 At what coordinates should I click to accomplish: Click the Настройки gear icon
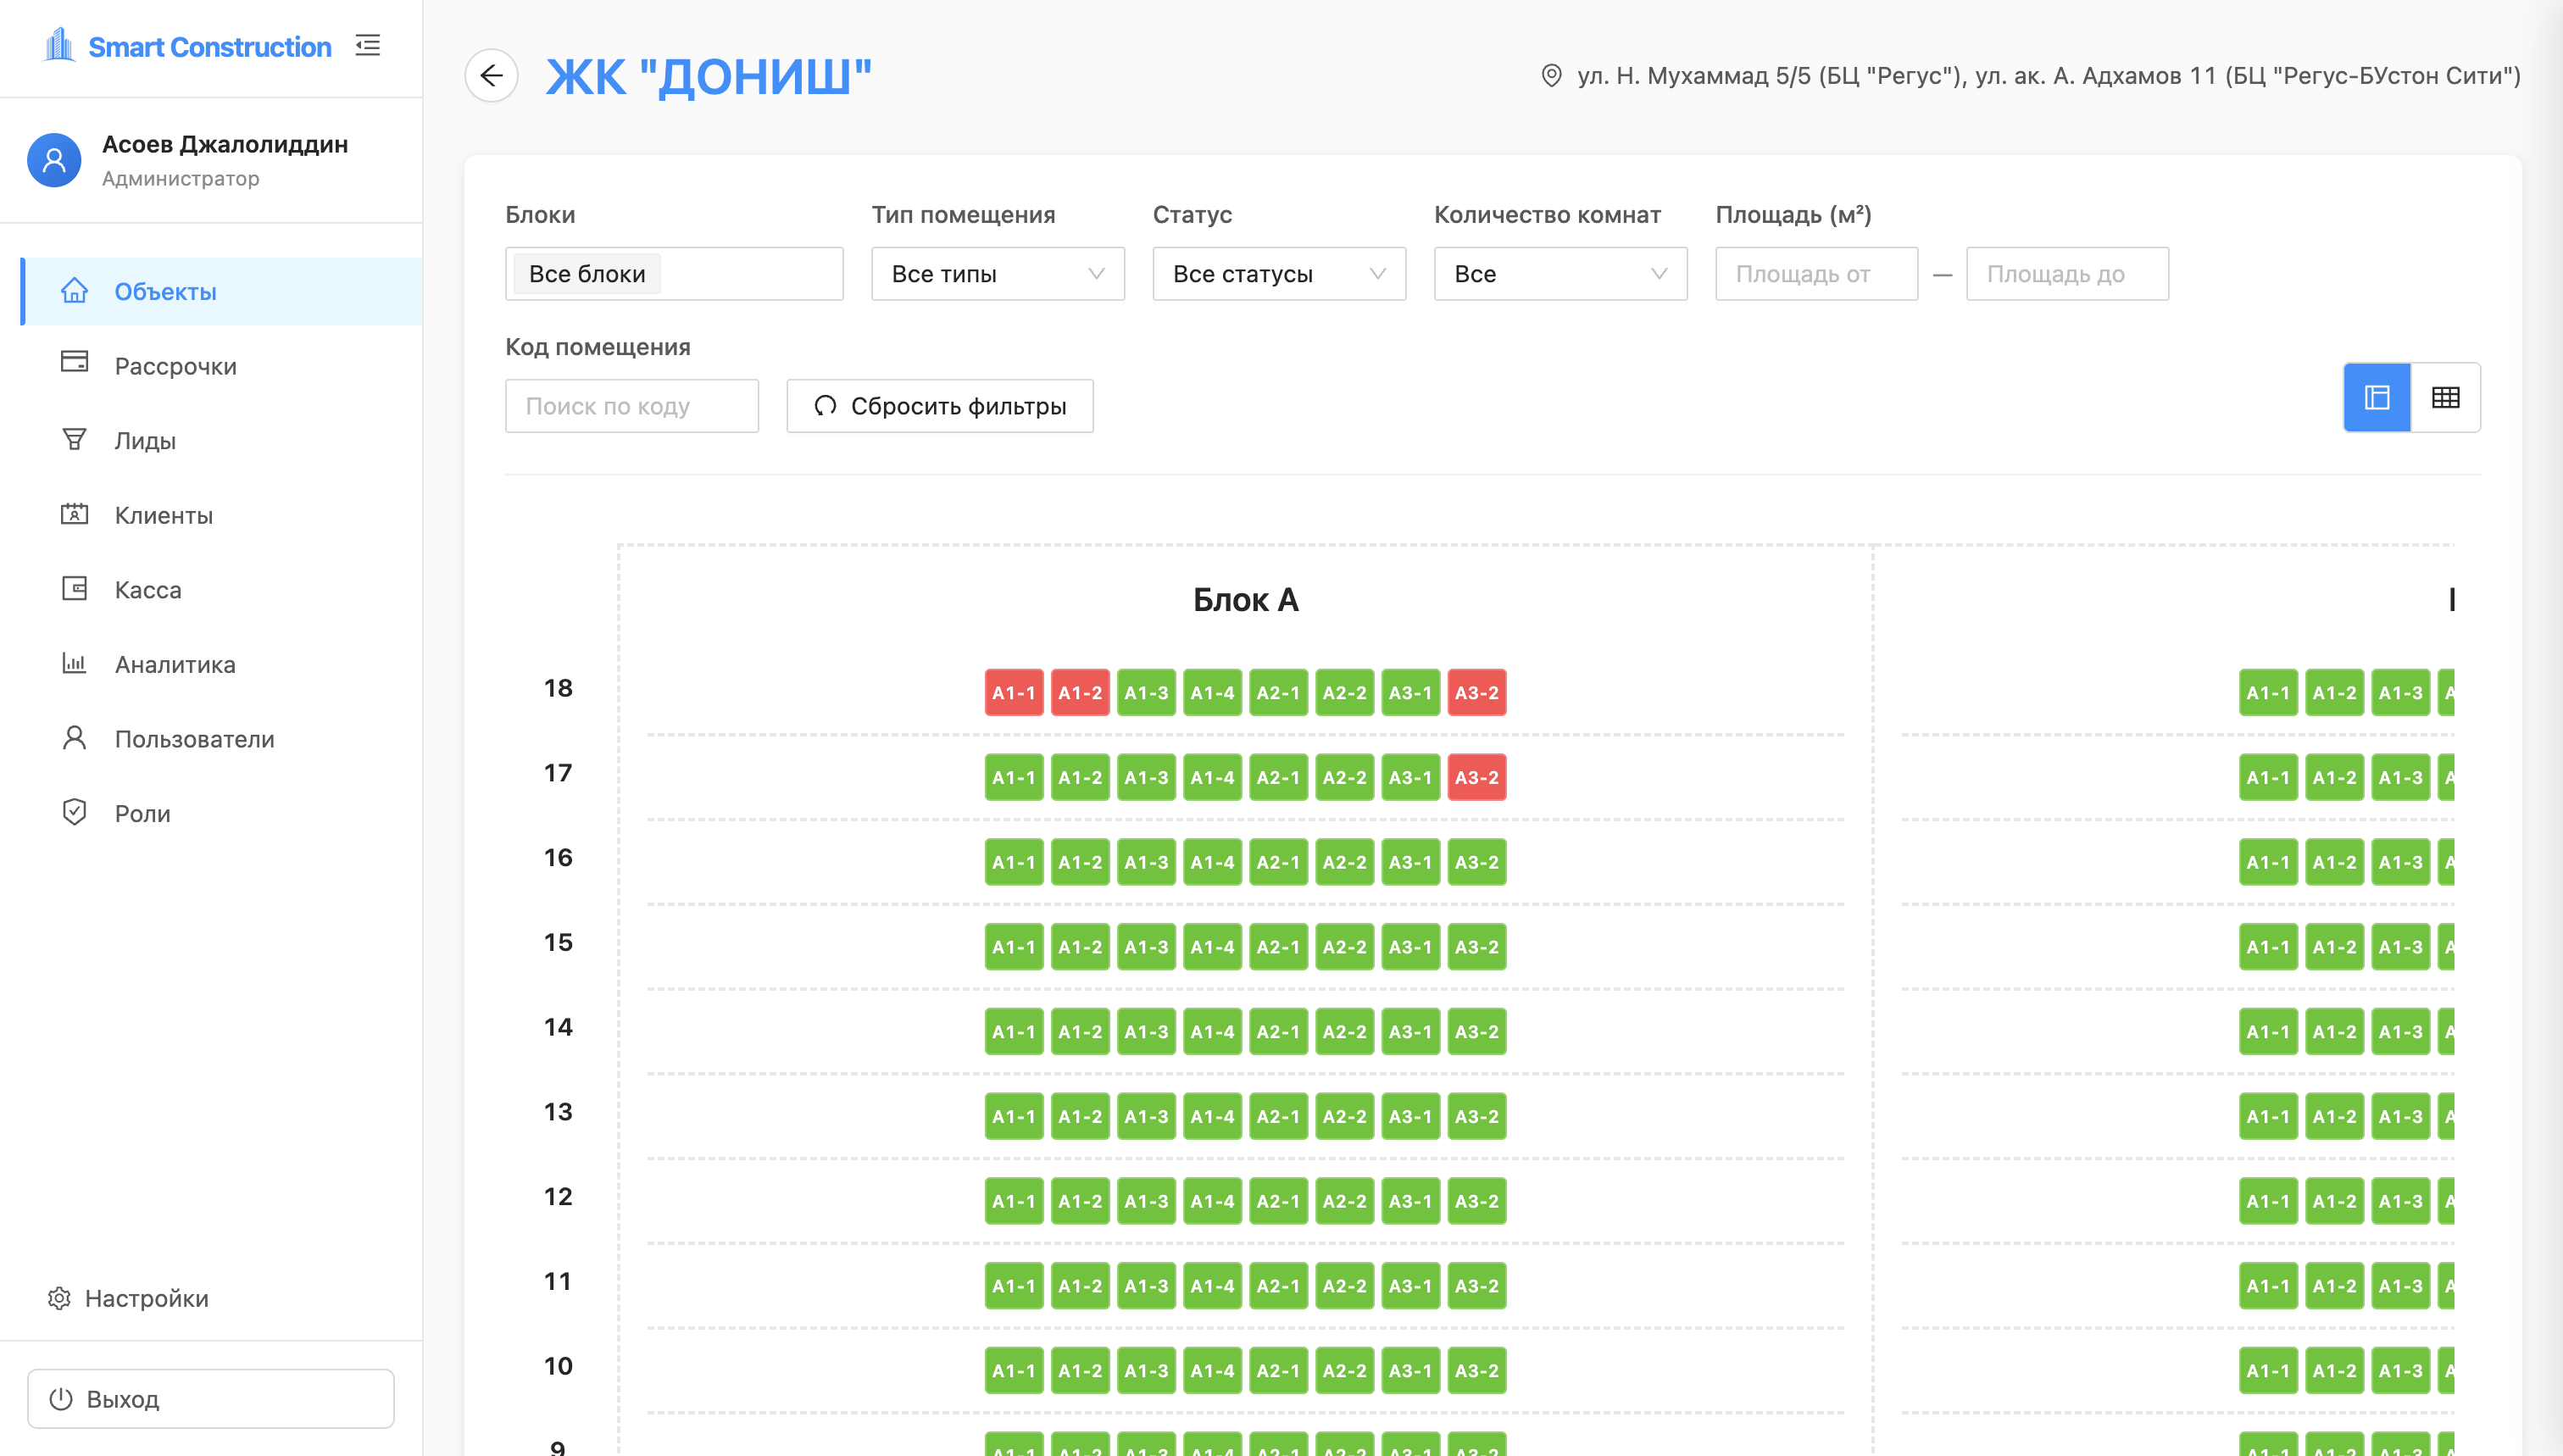tap(59, 1298)
